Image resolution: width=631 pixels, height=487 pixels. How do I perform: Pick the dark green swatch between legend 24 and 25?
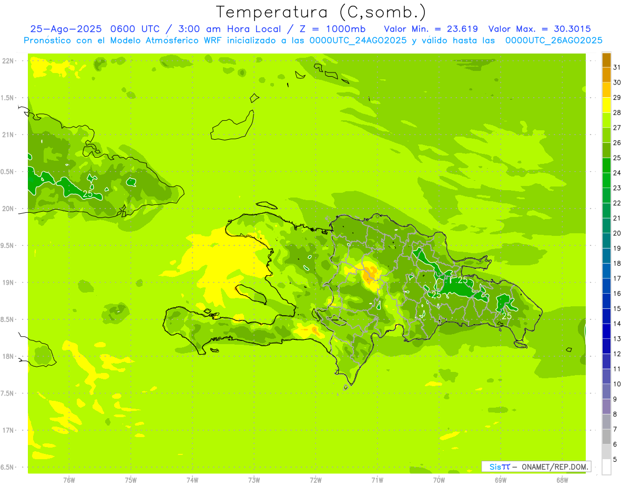[606, 165]
